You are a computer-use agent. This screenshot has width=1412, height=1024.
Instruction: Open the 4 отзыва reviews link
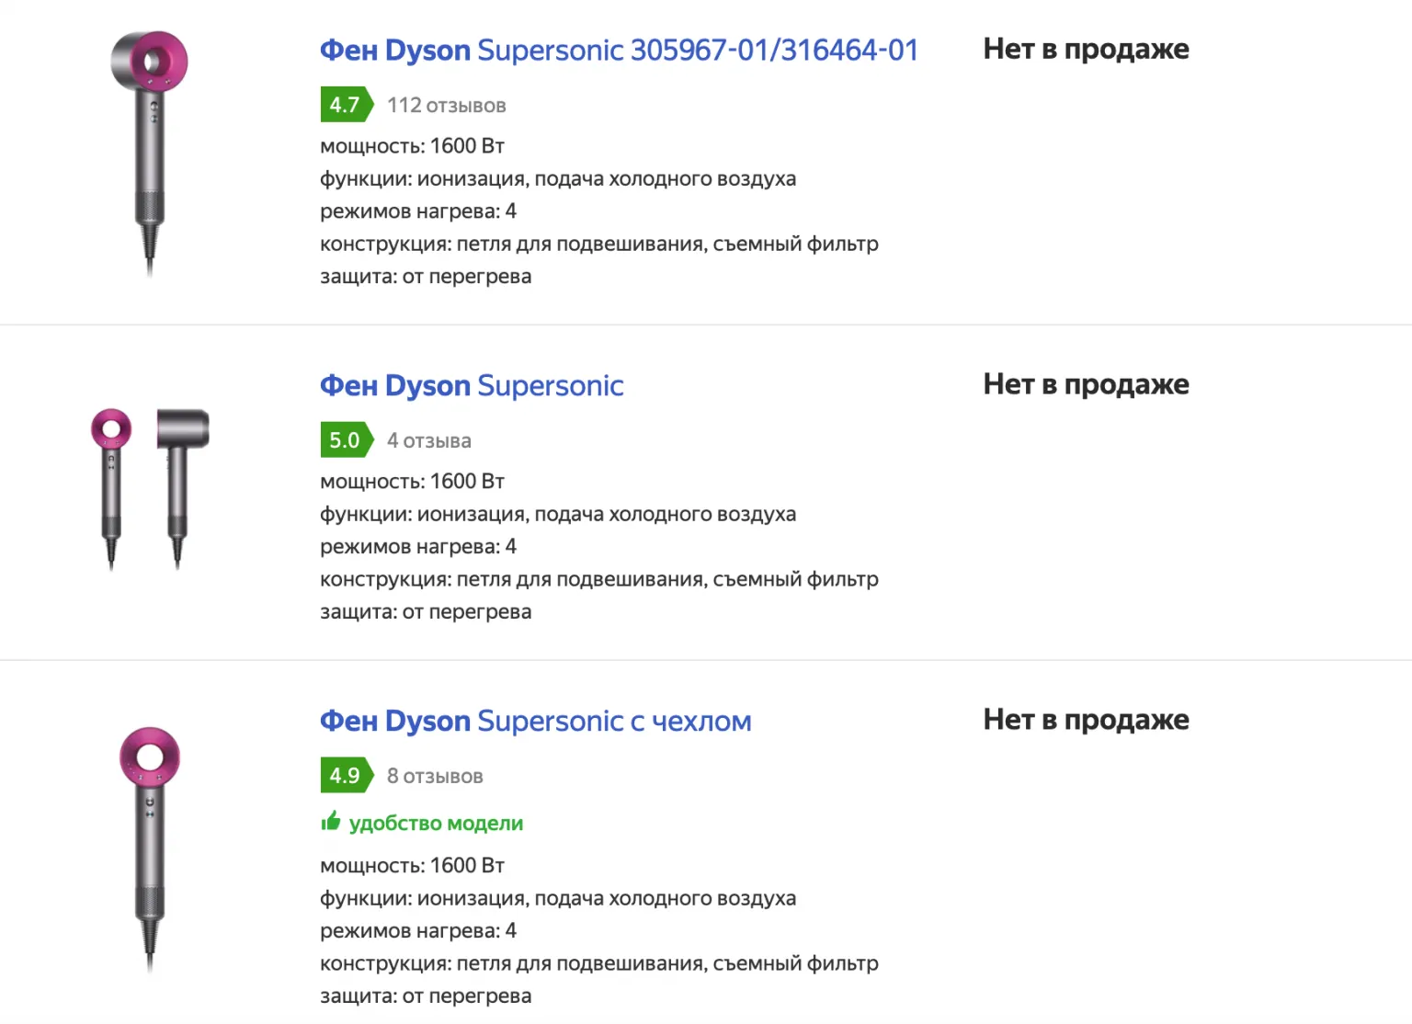429,441
